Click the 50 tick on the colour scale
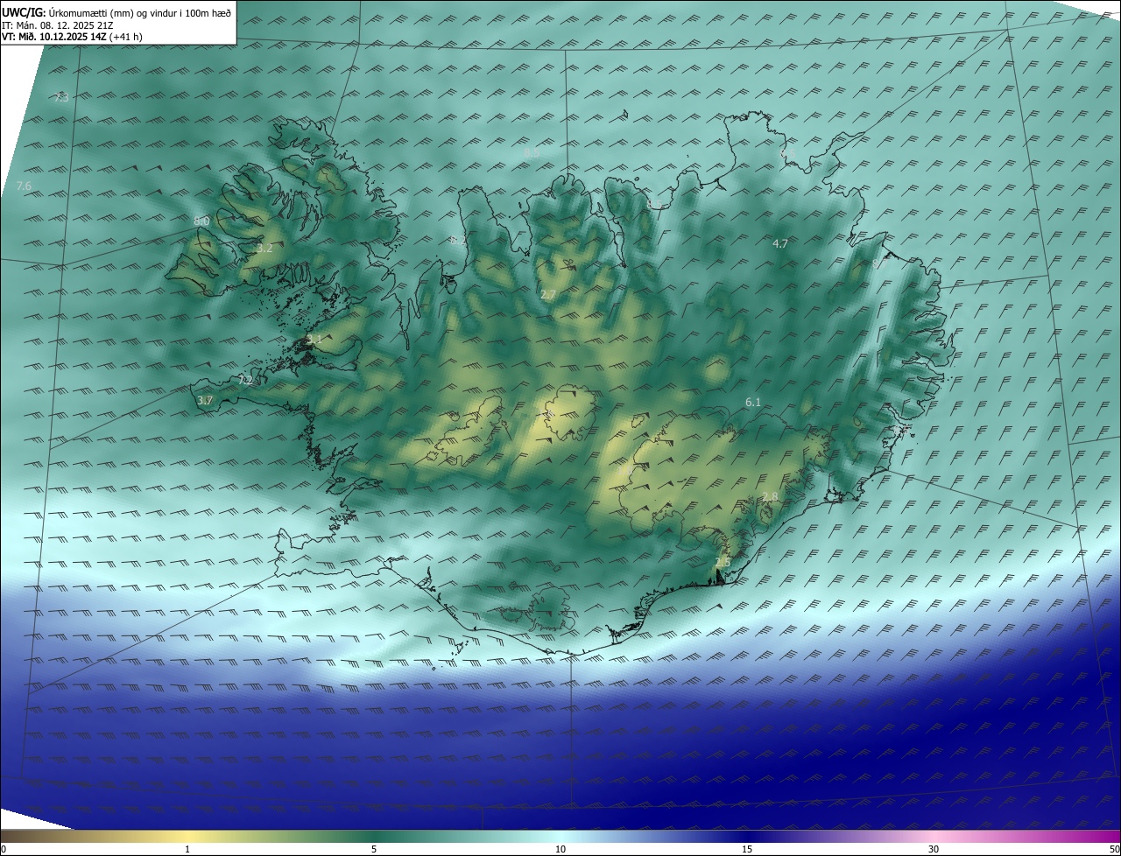The image size is (1121, 856). tap(1114, 849)
